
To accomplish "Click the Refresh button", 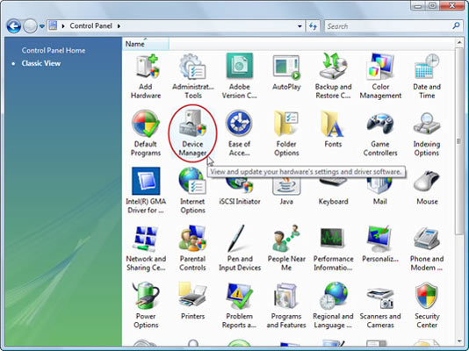I will pyautogui.click(x=313, y=26).
